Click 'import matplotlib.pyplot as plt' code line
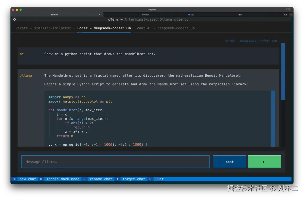Viewport: 304px width, 198px height. (80, 101)
